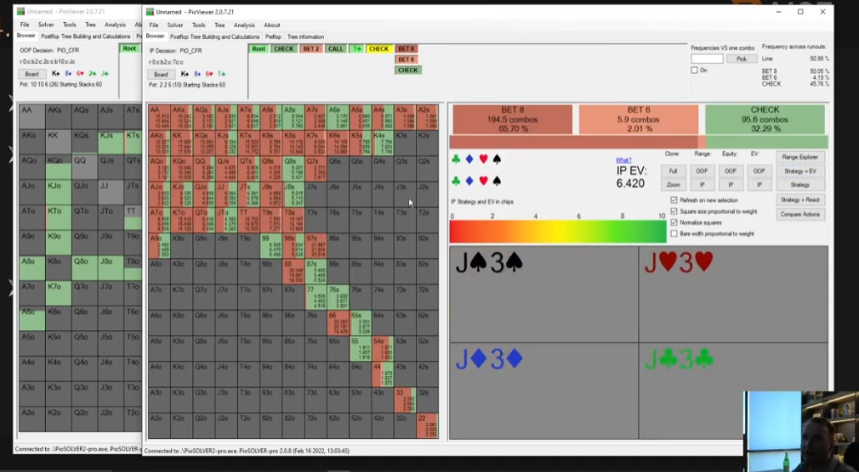Select the J♠3♠ combo tile
This screenshot has height=472, width=859.
pos(543,295)
